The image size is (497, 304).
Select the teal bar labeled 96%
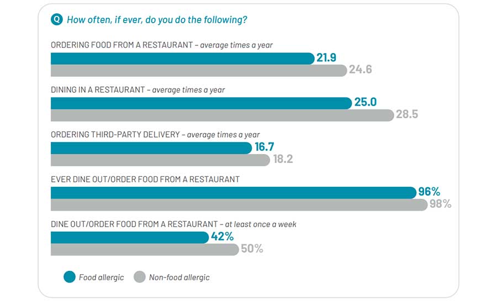point(233,192)
